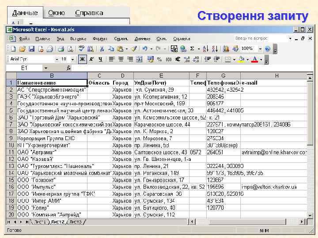The width and height of the screenshot is (318, 238).
Task: Click the vertical scrollbar down arrow
Action: tap(310, 216)
